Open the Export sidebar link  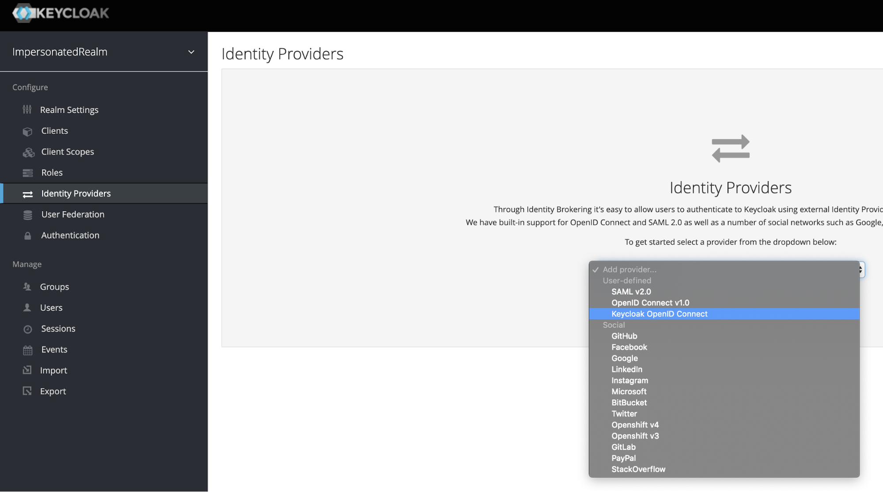pyautogui.click(x=53, y=391)
